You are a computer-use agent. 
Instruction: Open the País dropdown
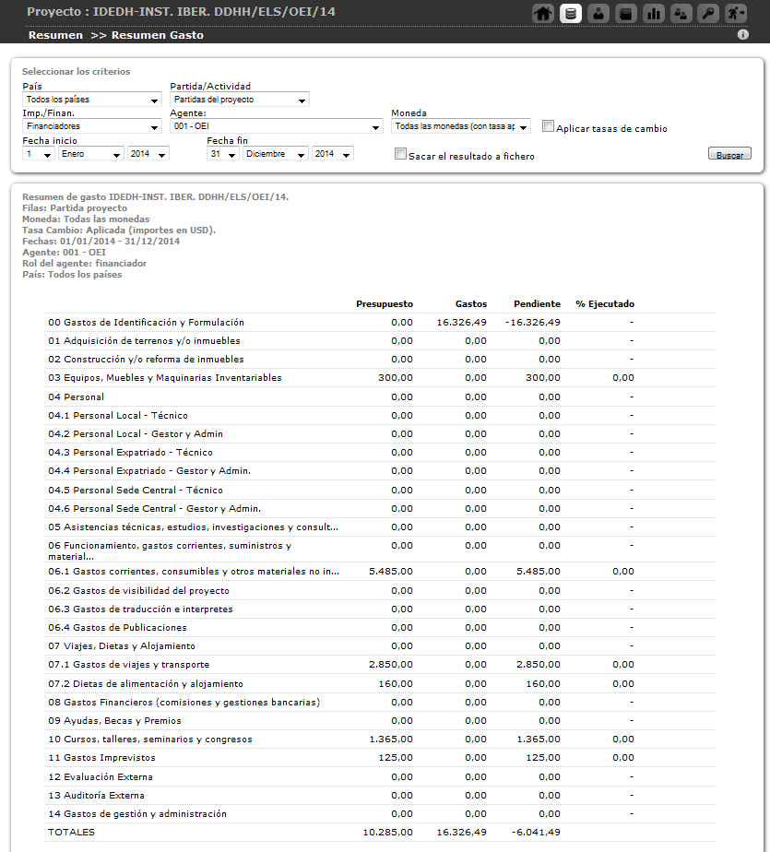(x=92, y=100)
